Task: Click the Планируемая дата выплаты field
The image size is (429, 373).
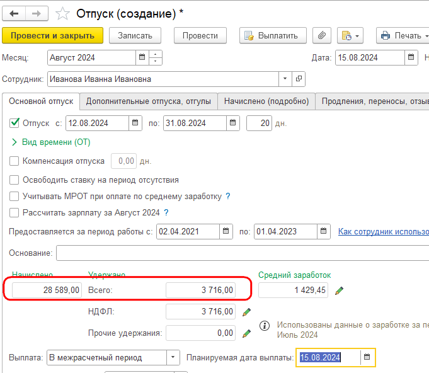Action: point(328,357)
